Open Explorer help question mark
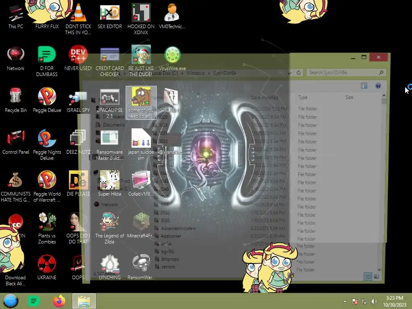Screen dimensions: 412x309 coord(378,86)
